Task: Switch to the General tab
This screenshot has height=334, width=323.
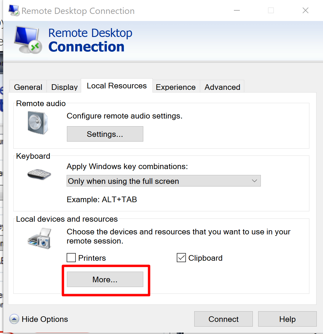Action: pos(28,87)
